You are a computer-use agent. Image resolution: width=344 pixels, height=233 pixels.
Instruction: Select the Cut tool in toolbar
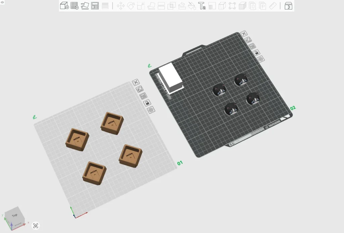click(161, 6)
